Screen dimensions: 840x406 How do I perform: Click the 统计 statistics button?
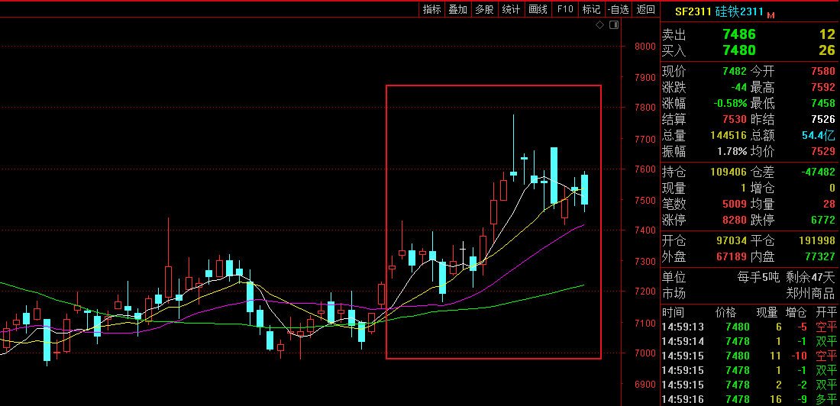pos(511,9)
